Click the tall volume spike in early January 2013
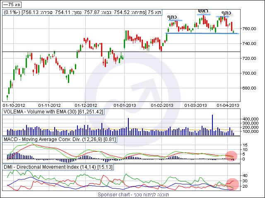This screenshot has height=198, width=265. [x=128, y=127]
